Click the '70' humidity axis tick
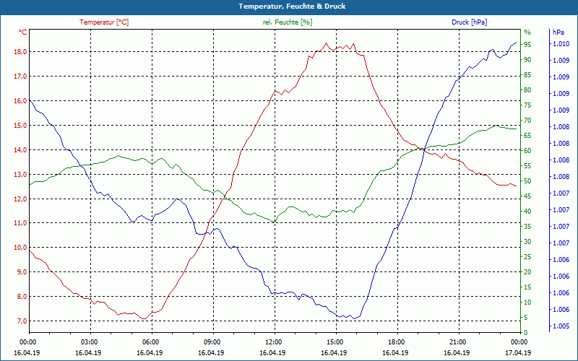578x361 pixels. [x=527, y=121]
